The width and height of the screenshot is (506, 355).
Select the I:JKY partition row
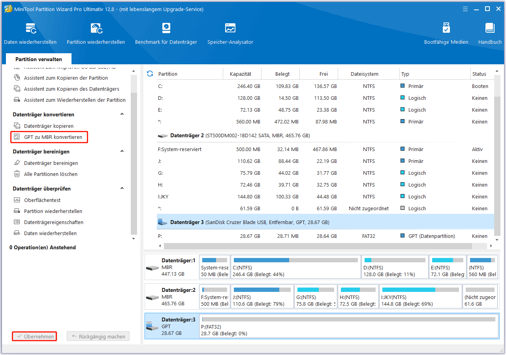click(x=325, y=196)
